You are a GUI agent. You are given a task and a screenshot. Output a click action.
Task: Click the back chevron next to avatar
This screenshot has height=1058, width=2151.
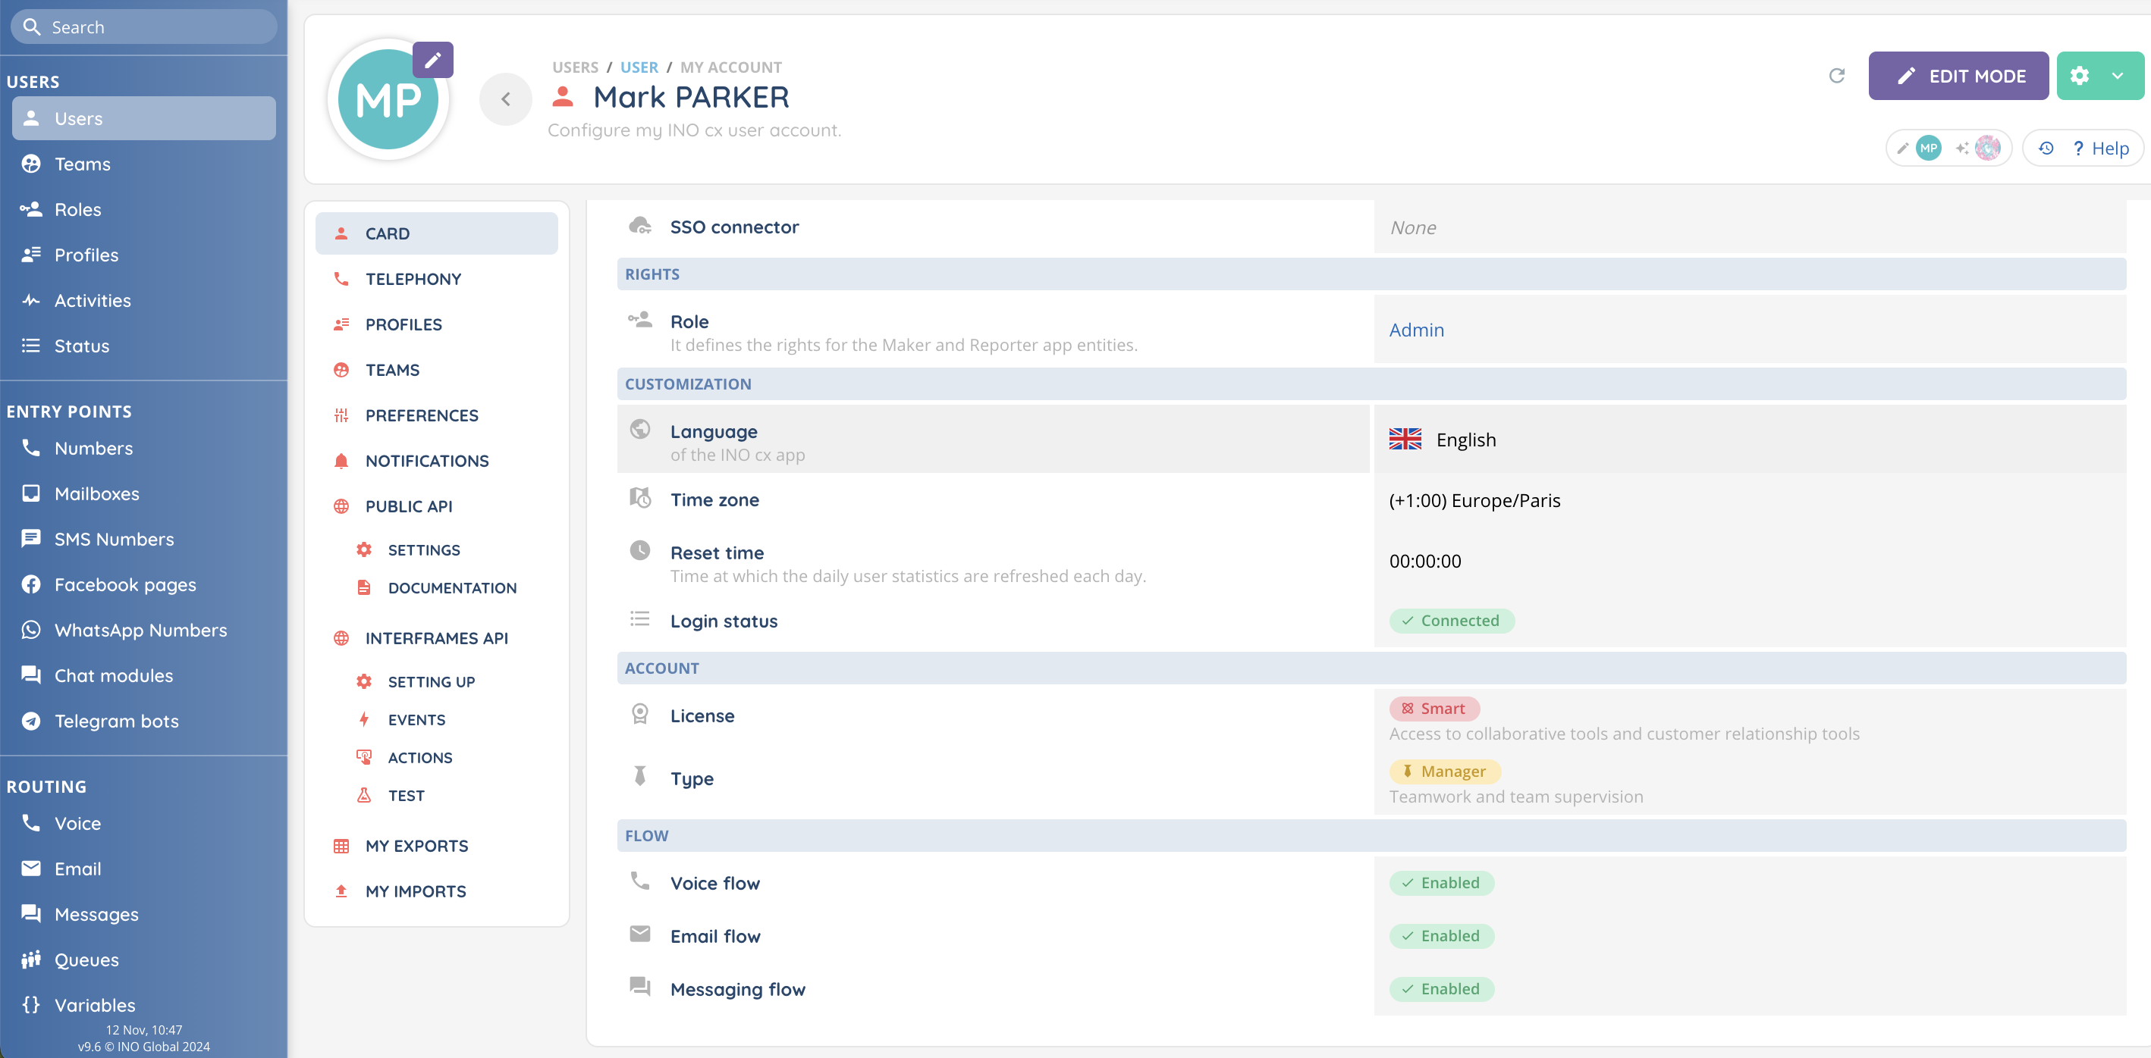click(x=505, y=99)
